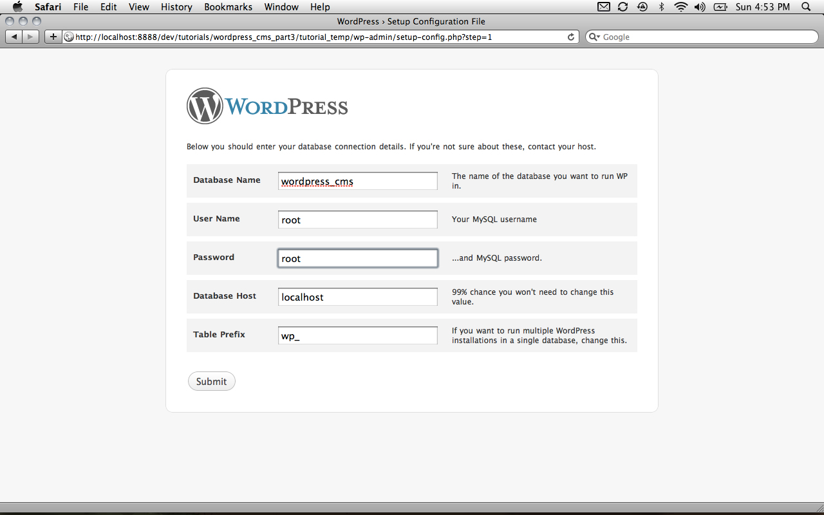Click 'The name of the database' description
Screen dimensions: 824x515
539,181
